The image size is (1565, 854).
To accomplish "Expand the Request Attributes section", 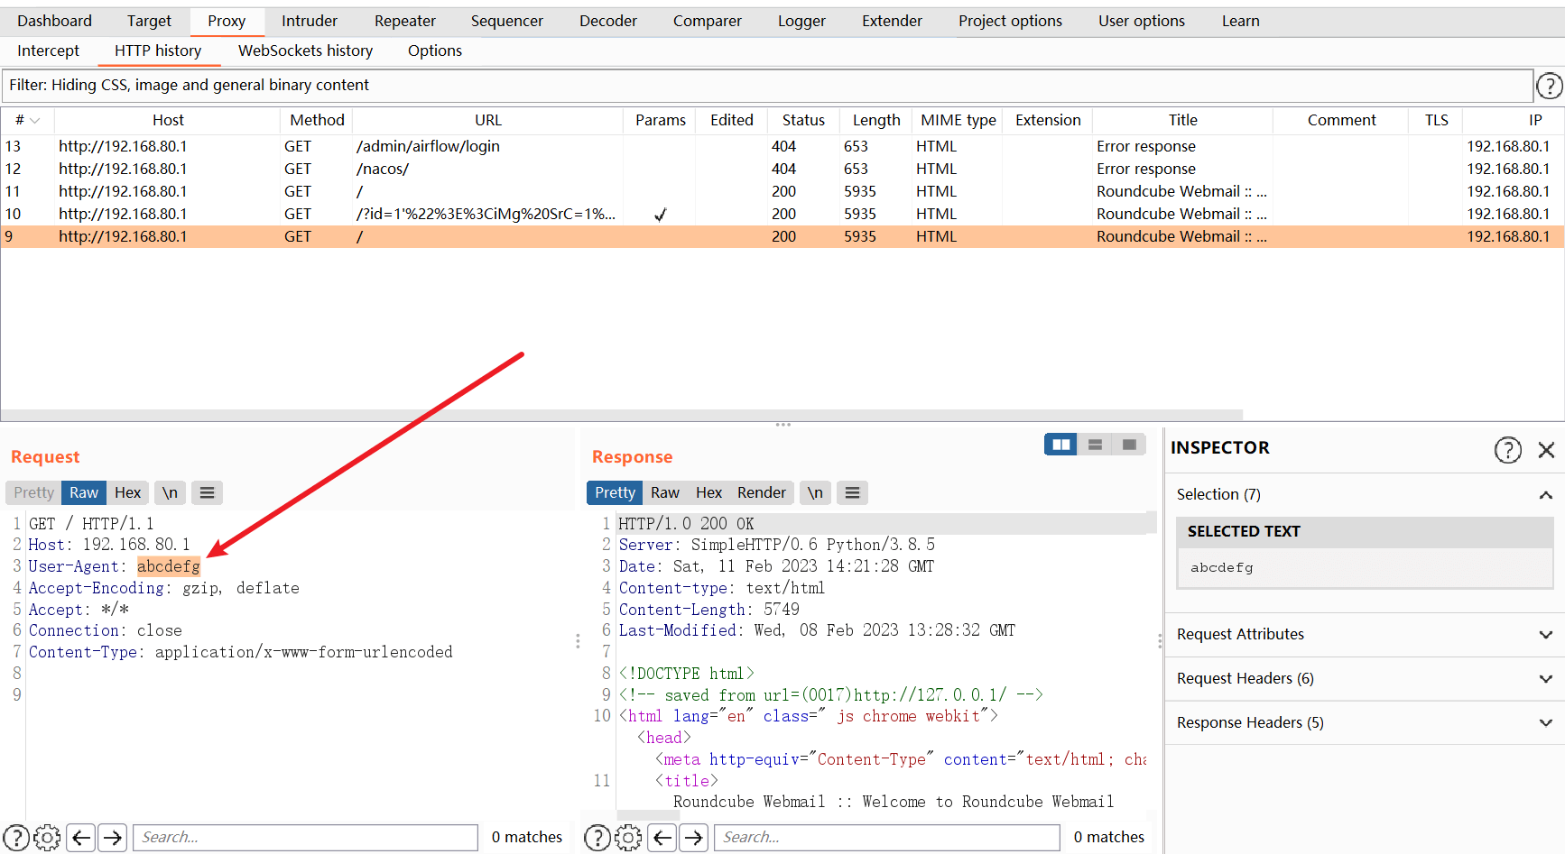I will 1364,634.
